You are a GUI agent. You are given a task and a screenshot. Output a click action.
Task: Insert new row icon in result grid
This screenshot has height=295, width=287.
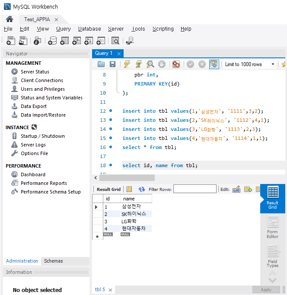point(248,189)
